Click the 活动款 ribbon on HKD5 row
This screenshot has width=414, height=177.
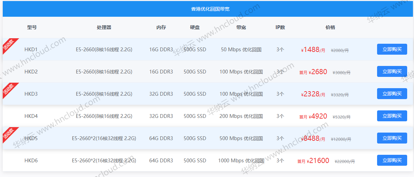pyautogui.click(x=9, y=134)
